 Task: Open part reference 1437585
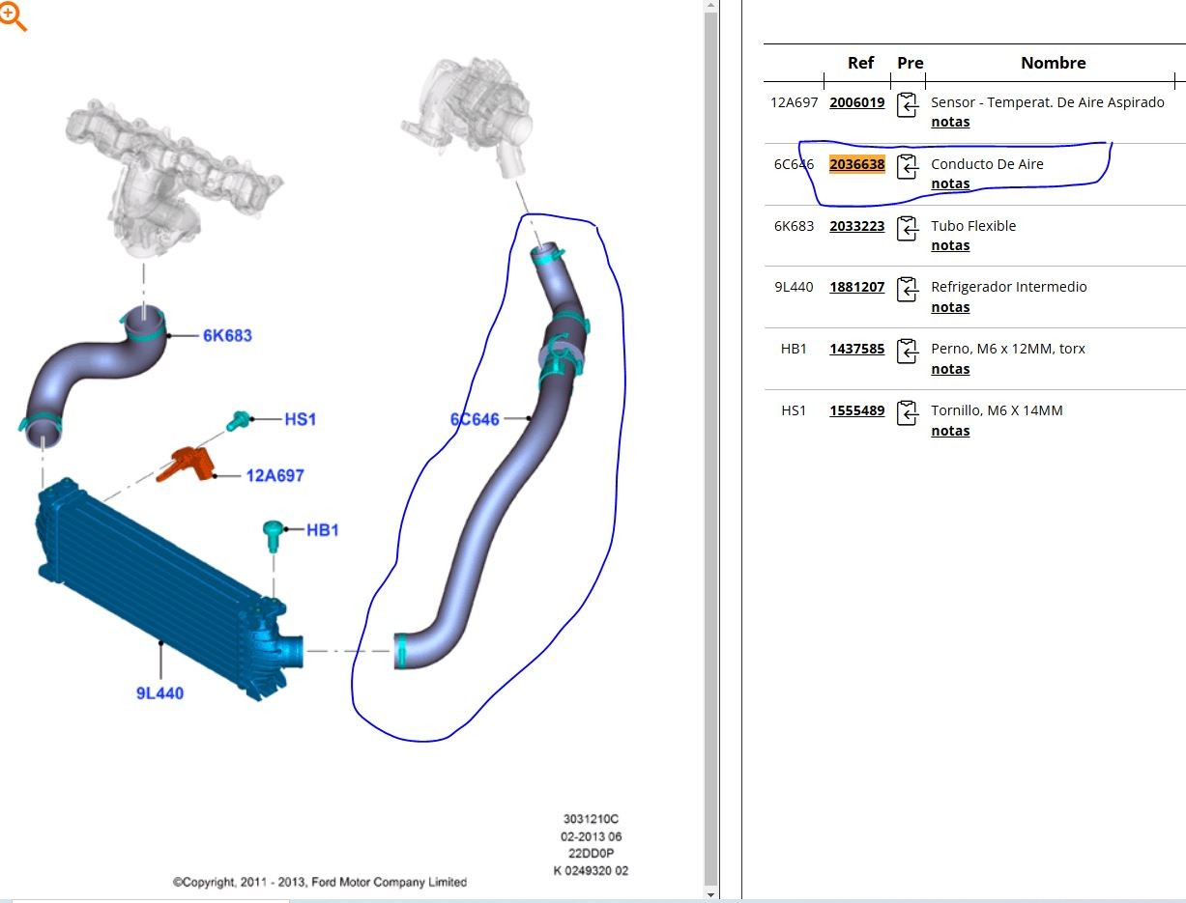tap(856, 349)
